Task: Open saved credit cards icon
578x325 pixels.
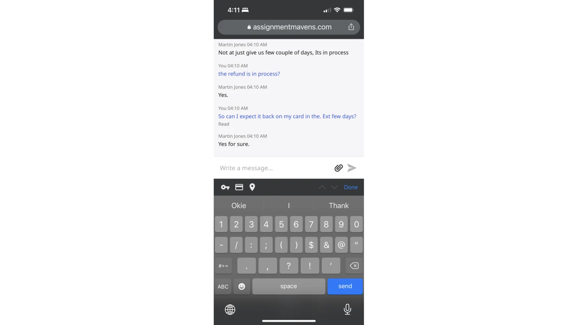Action: pos(239,187)
